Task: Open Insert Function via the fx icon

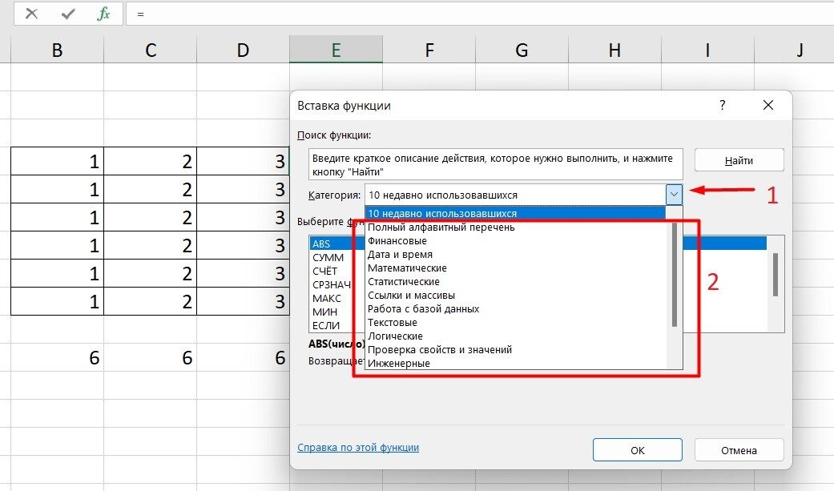Action: point(103,14)
